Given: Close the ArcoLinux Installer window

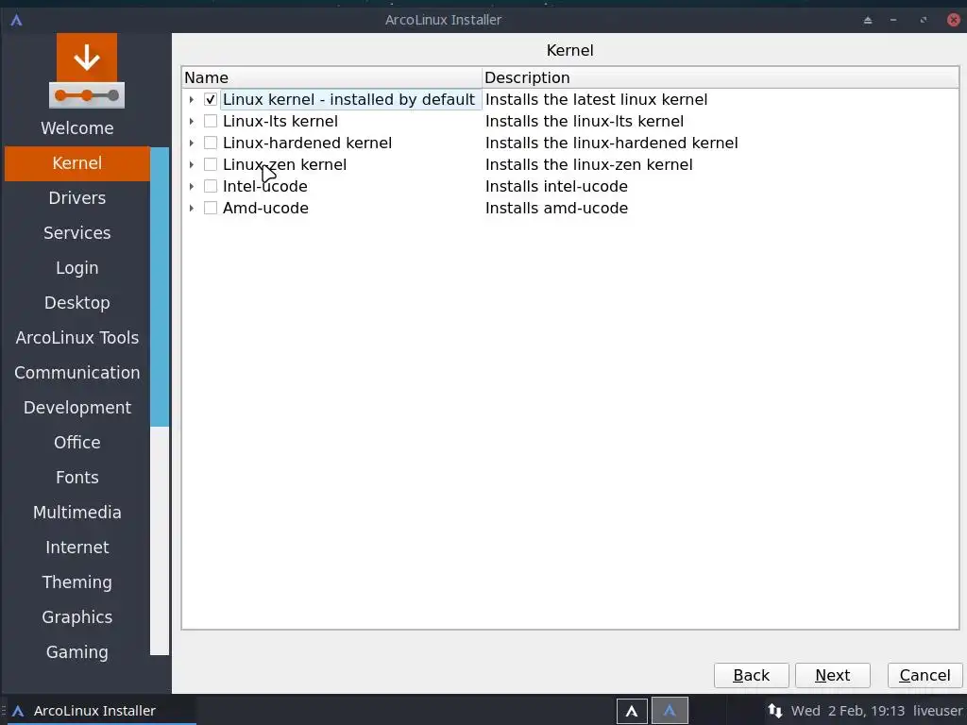Looking at the screenshot, I should click(x=954, y=20).
